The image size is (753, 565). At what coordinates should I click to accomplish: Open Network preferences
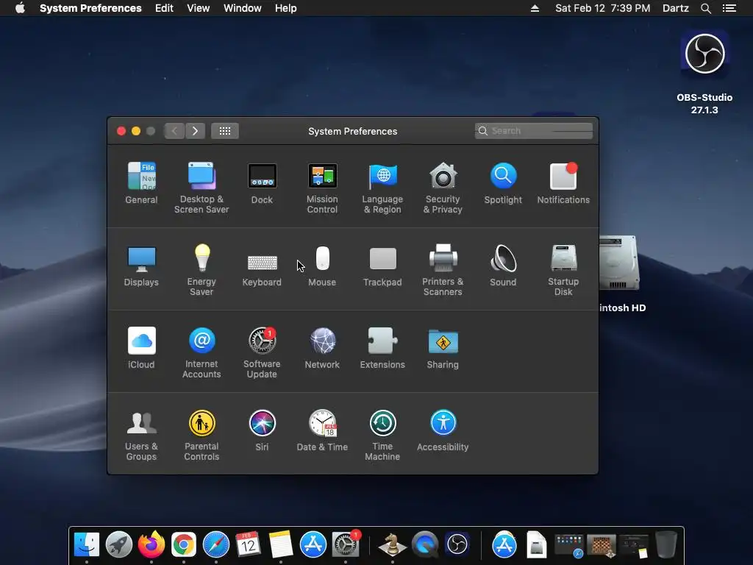322,348
